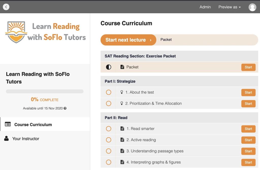
Task: Open the 1. About the test title
Action: pos(140,92)
